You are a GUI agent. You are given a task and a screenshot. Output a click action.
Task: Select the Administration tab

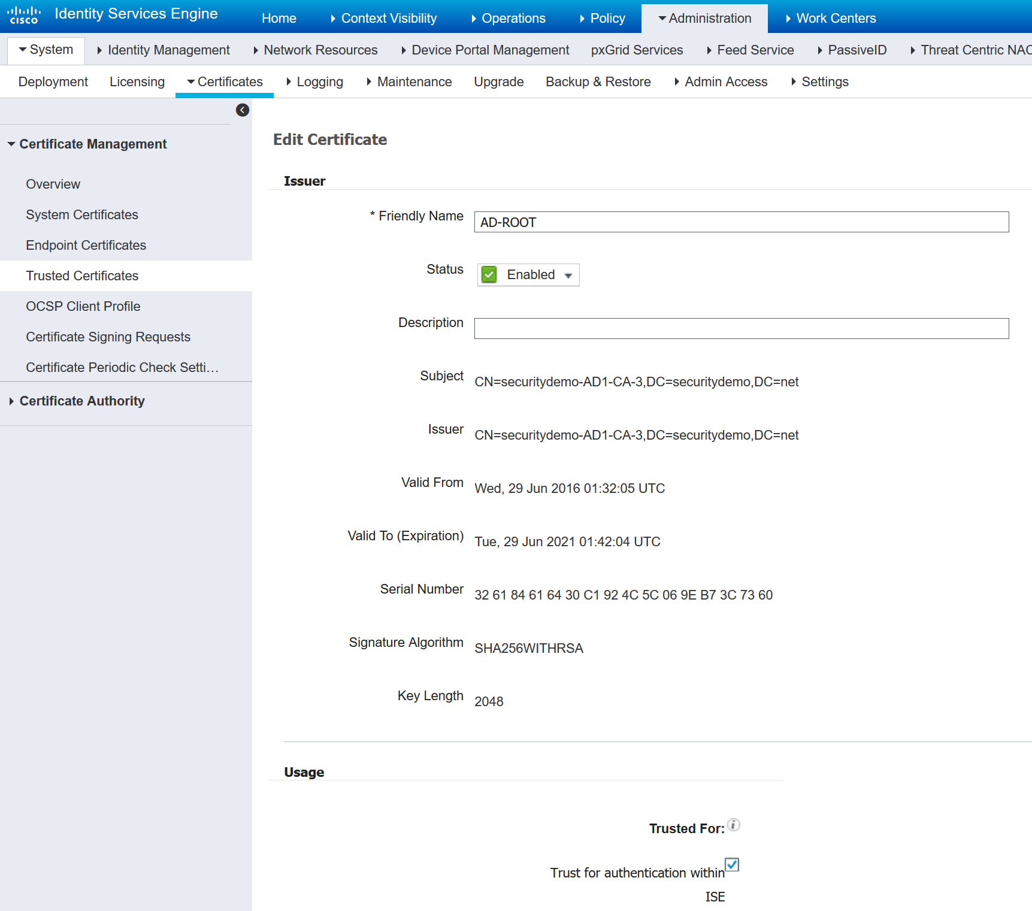pyautogui.click(x=704, y=19)
